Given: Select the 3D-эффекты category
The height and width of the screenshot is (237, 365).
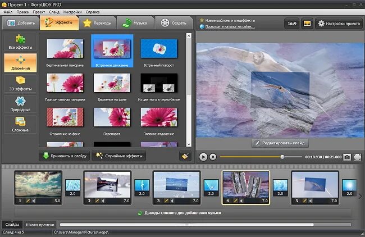Looking at the screenshot, I should point(20,84).
